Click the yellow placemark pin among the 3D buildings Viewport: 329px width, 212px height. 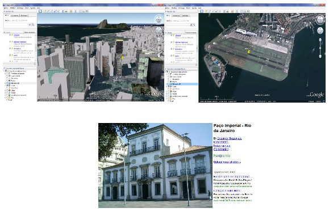tap(123, 57)
